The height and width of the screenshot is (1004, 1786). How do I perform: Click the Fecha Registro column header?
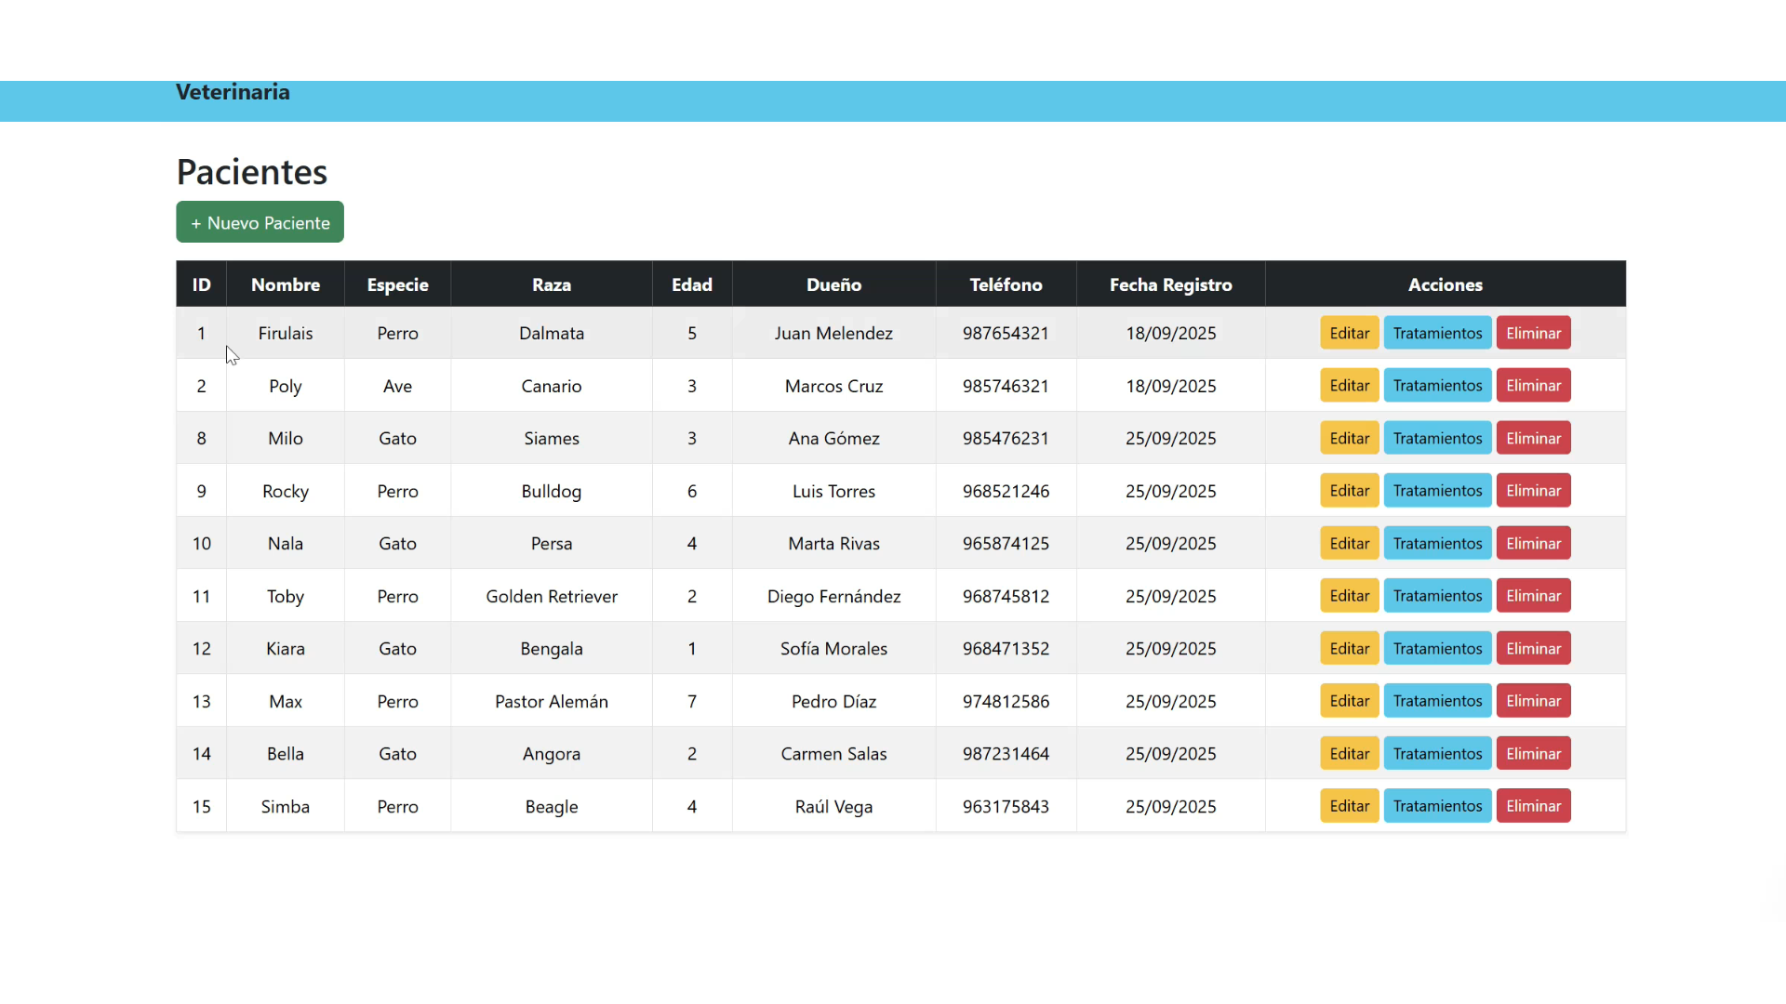1170,284
